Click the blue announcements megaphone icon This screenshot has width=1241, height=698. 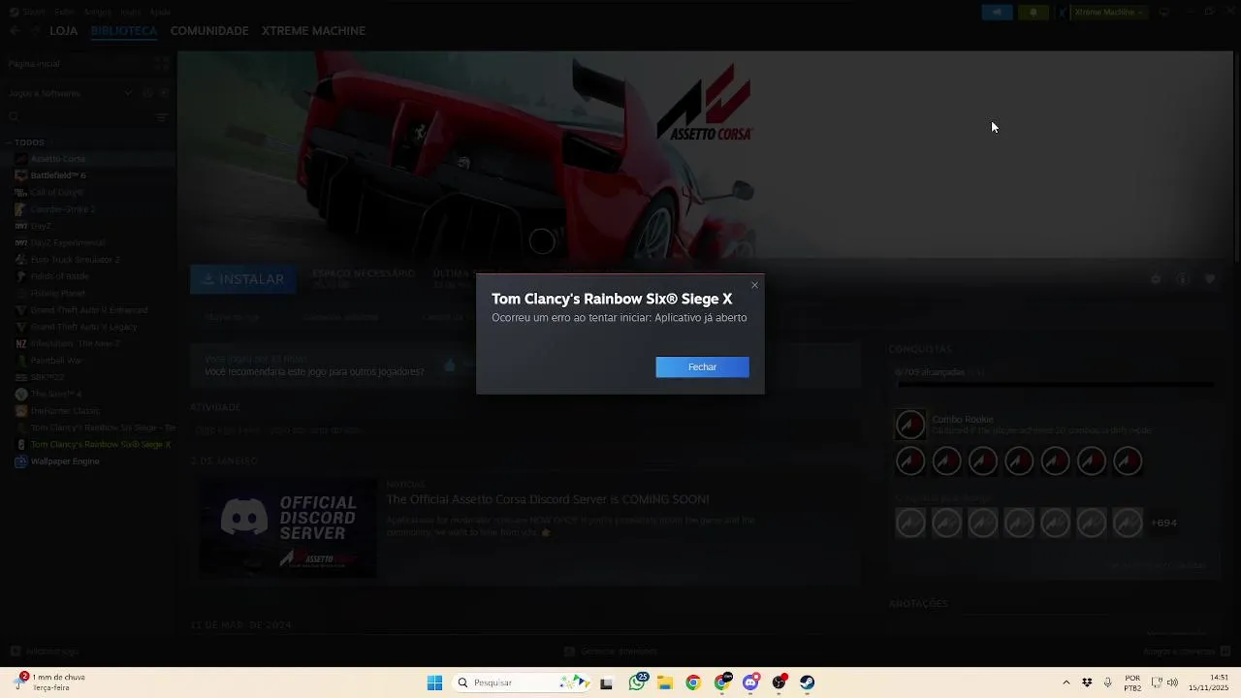tap(997, 12)
